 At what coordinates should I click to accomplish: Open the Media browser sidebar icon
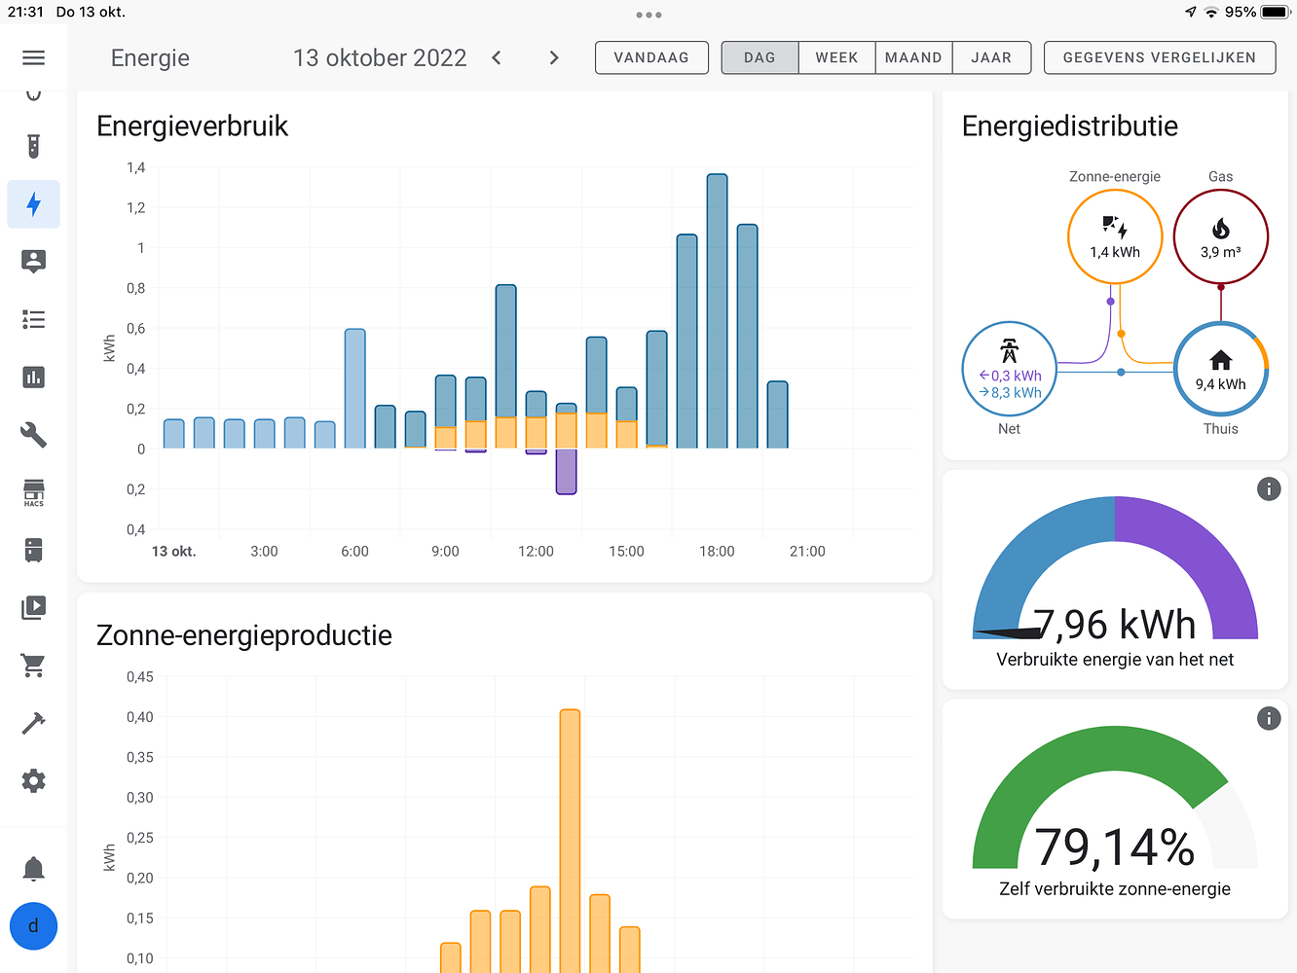point(33,607)
